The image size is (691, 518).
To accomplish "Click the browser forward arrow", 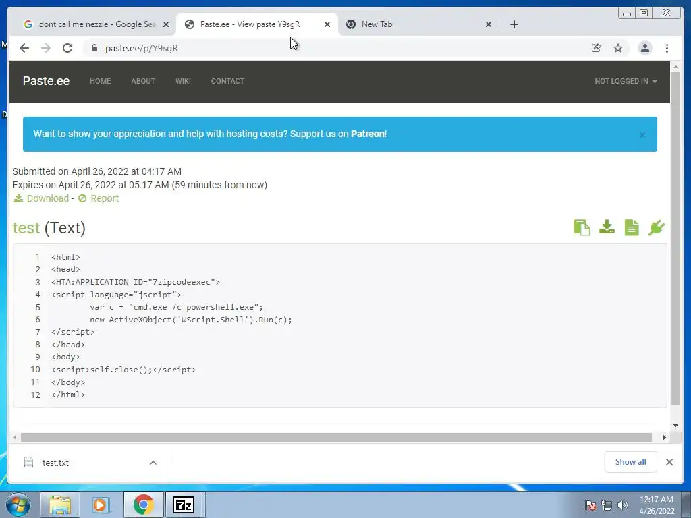I will tap(46, 48).
